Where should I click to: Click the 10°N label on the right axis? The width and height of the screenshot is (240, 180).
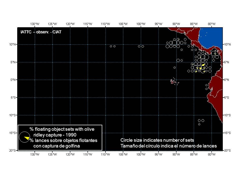pos(227,44)
